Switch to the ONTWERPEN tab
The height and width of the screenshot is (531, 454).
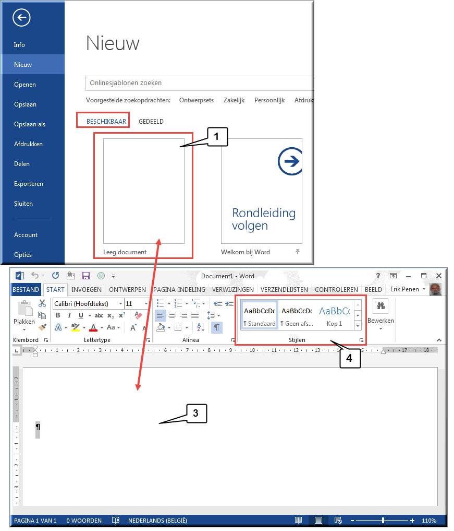coord(128,290)
